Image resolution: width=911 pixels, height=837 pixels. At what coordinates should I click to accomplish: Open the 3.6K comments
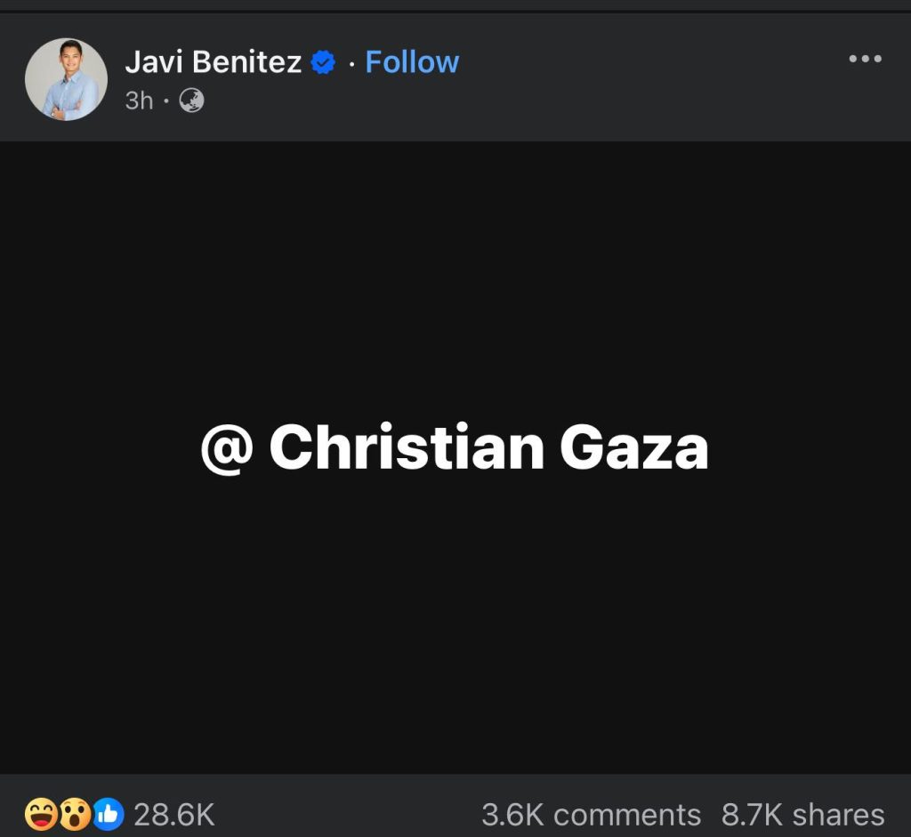click(591, 814)
